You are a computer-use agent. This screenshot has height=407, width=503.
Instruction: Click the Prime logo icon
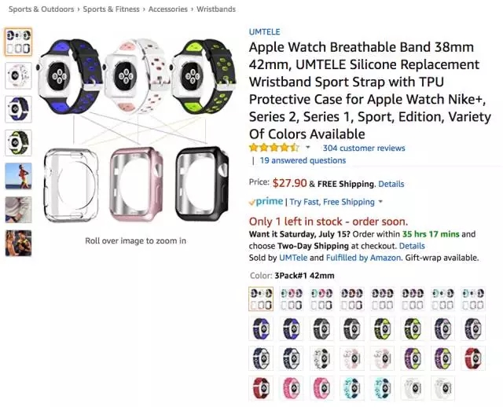click(266, 201)
